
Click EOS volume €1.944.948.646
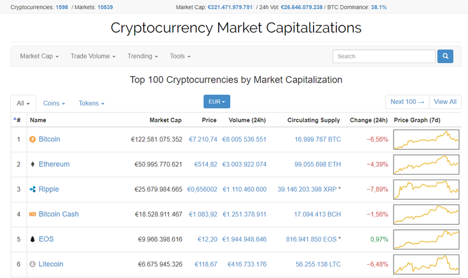244,239
